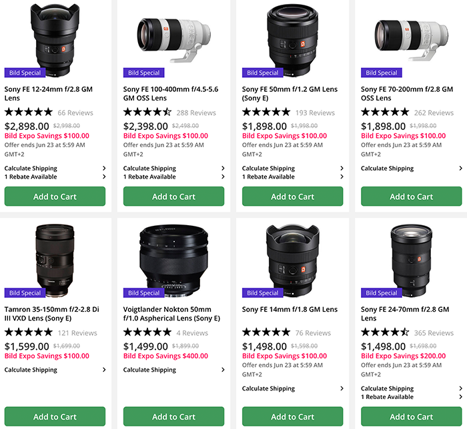Screen dimensions: 467x429
Task: Click Bild Special badge on Voigtlander Nokton
Action: [x=144, y=292]
